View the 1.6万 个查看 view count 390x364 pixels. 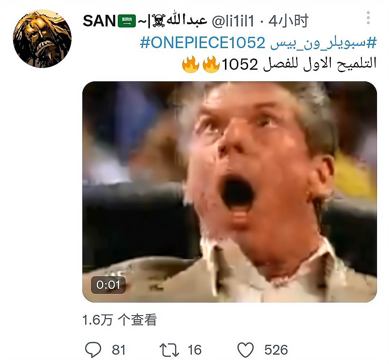click(x=120, y=320)
